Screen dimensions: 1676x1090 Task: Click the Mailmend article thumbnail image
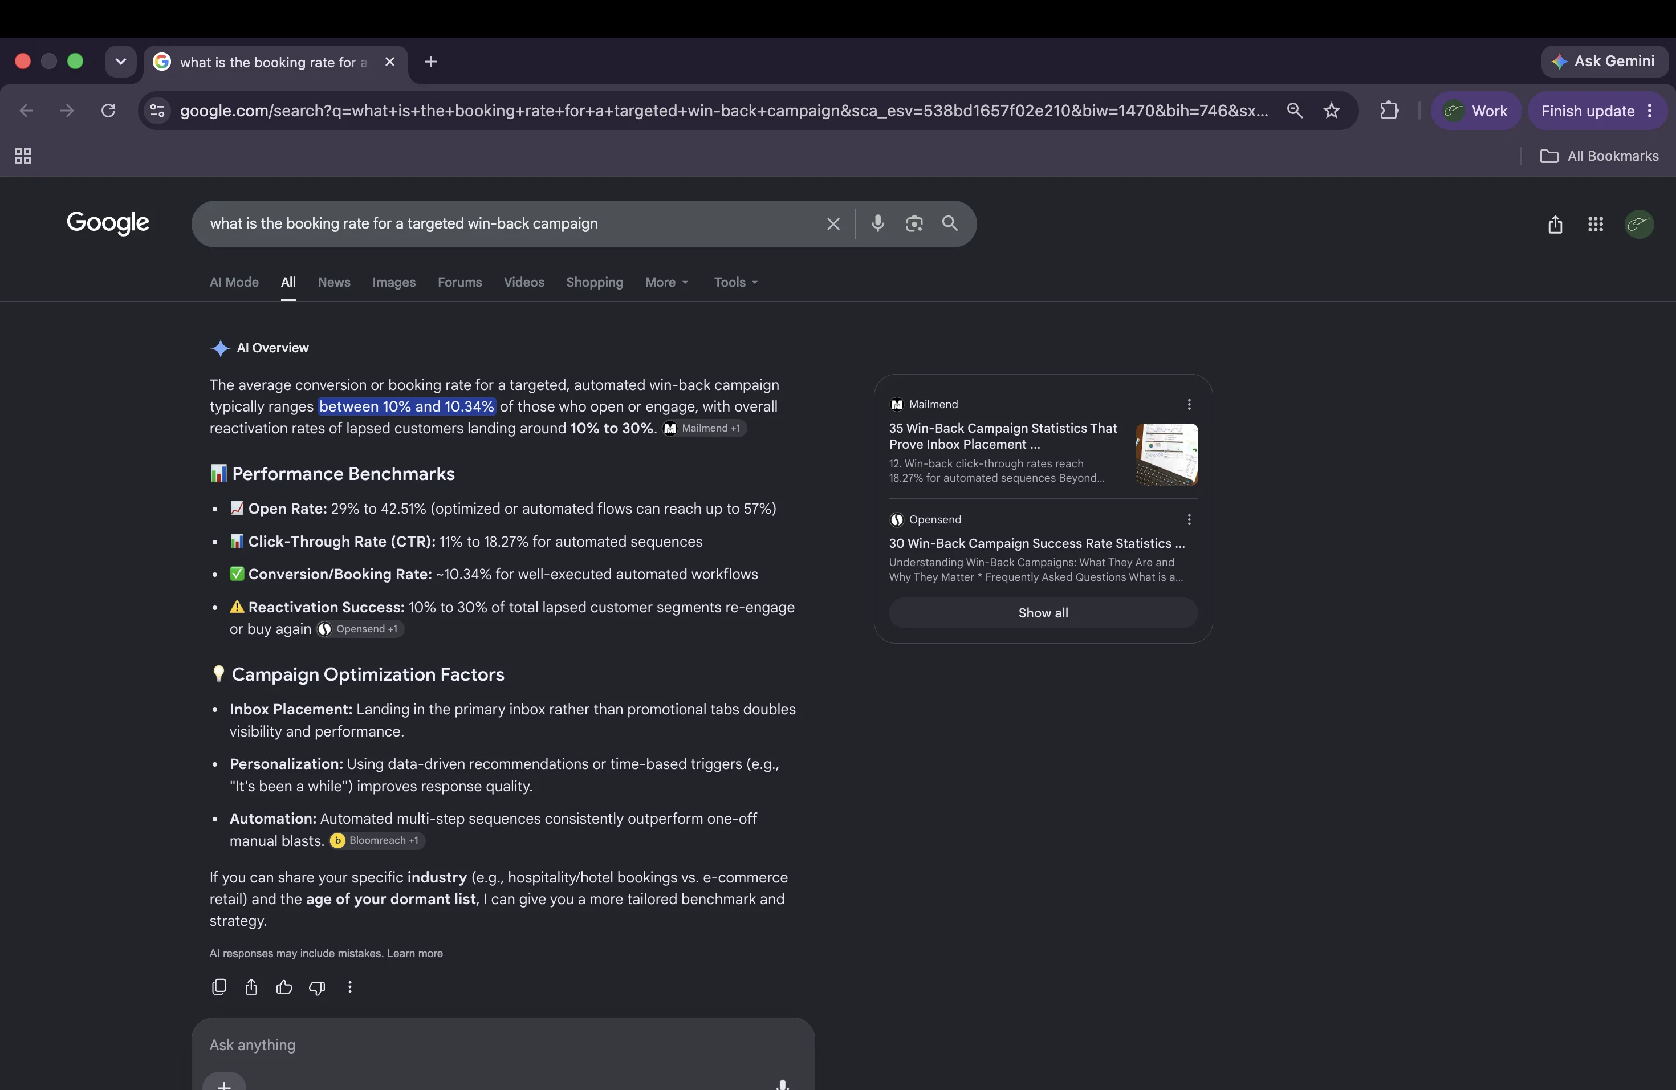[1167, 454]
